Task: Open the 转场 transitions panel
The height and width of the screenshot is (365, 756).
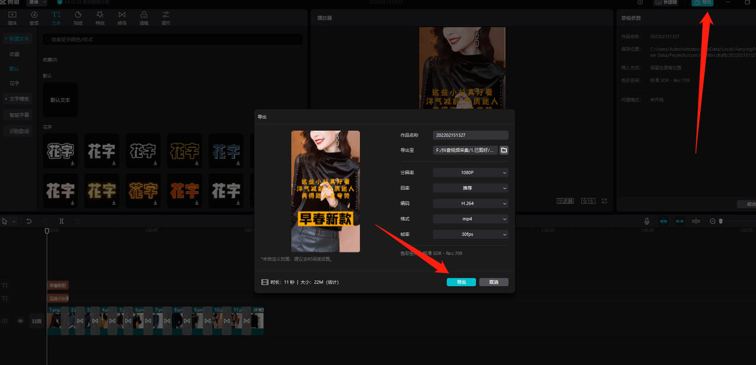Action: pos(122,17)
